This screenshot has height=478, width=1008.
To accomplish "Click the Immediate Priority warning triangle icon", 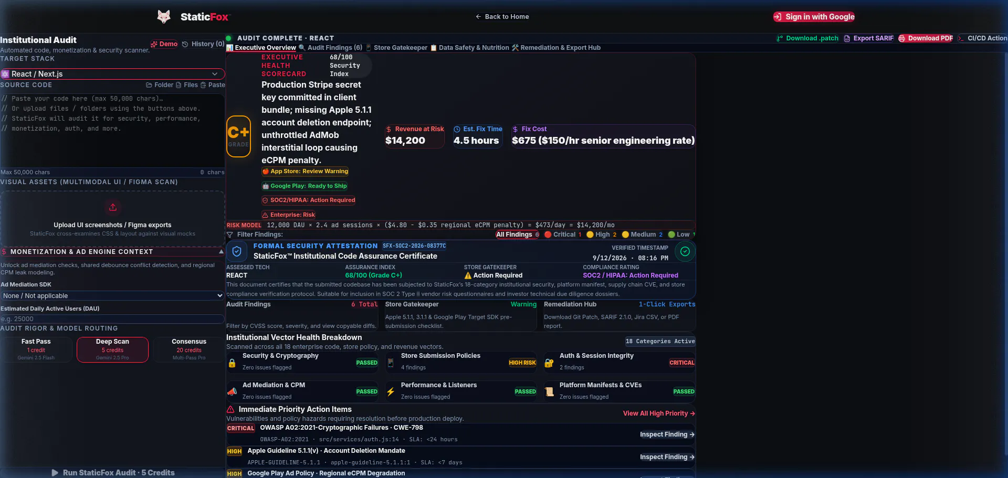I will click(230, 409).
